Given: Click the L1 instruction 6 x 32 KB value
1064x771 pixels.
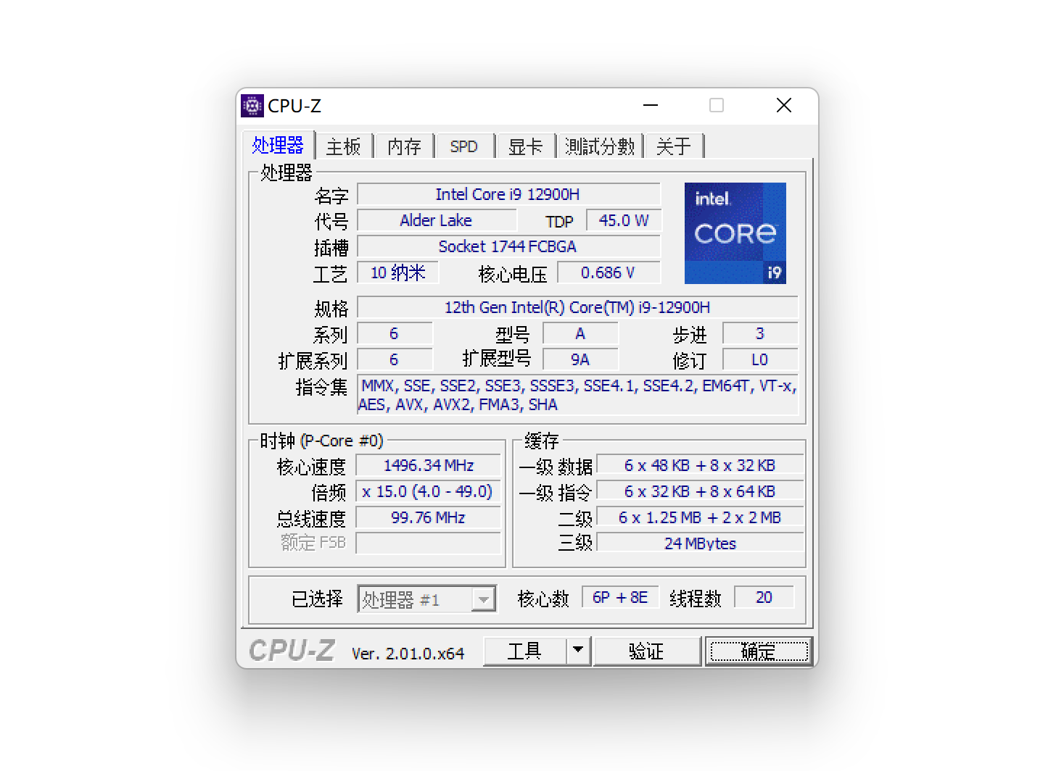Looking at the screenshot, I should click(x=700, y=491).
